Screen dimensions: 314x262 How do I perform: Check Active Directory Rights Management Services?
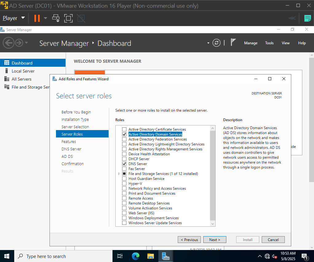point(124,149)
